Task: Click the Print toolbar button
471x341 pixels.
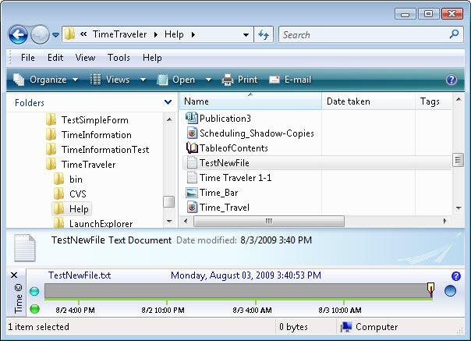Action: pyautogui.click(x=239, y=80)
